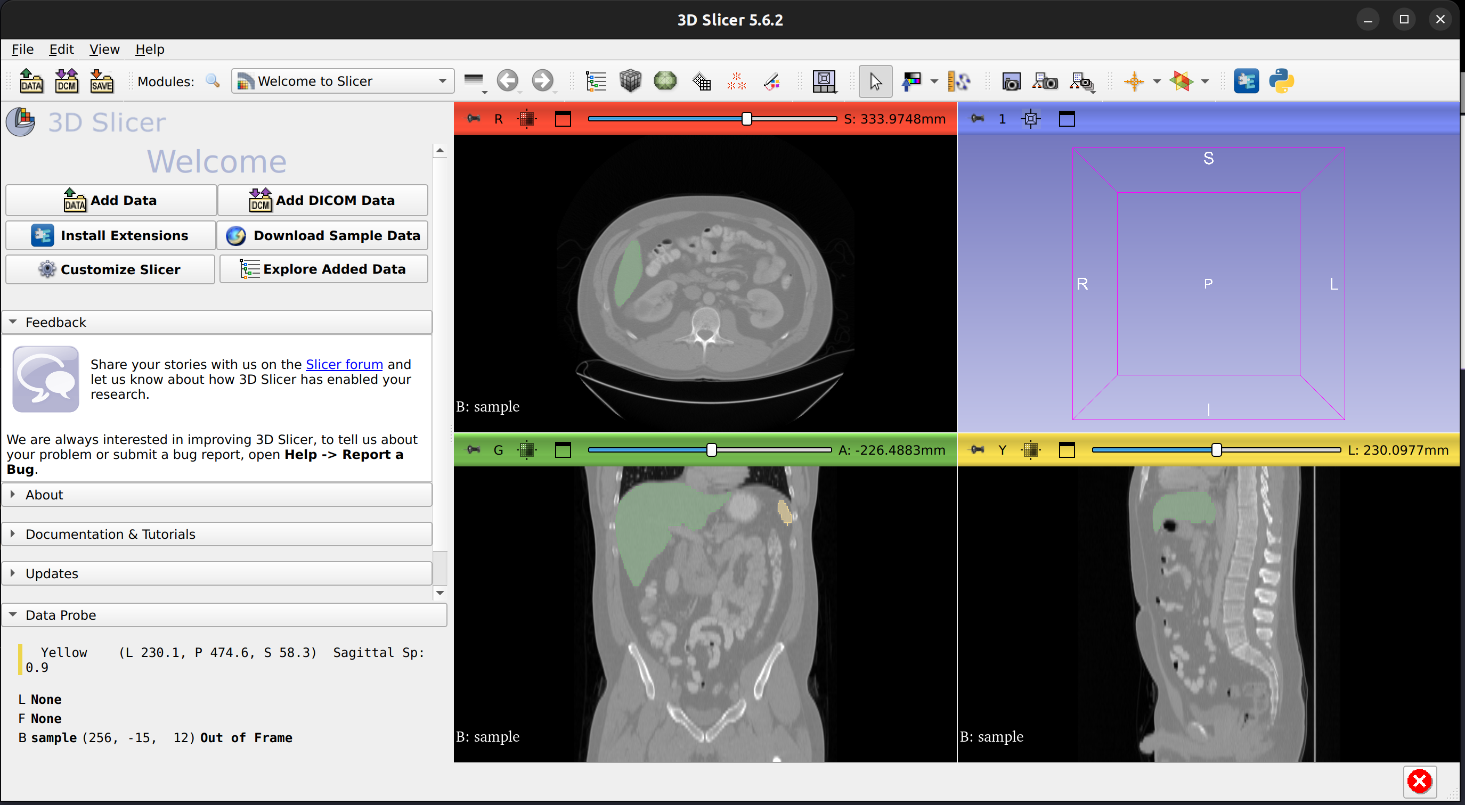Click the Load DICOM toolbar icon

pyautogui.click(x=66, y=81)
